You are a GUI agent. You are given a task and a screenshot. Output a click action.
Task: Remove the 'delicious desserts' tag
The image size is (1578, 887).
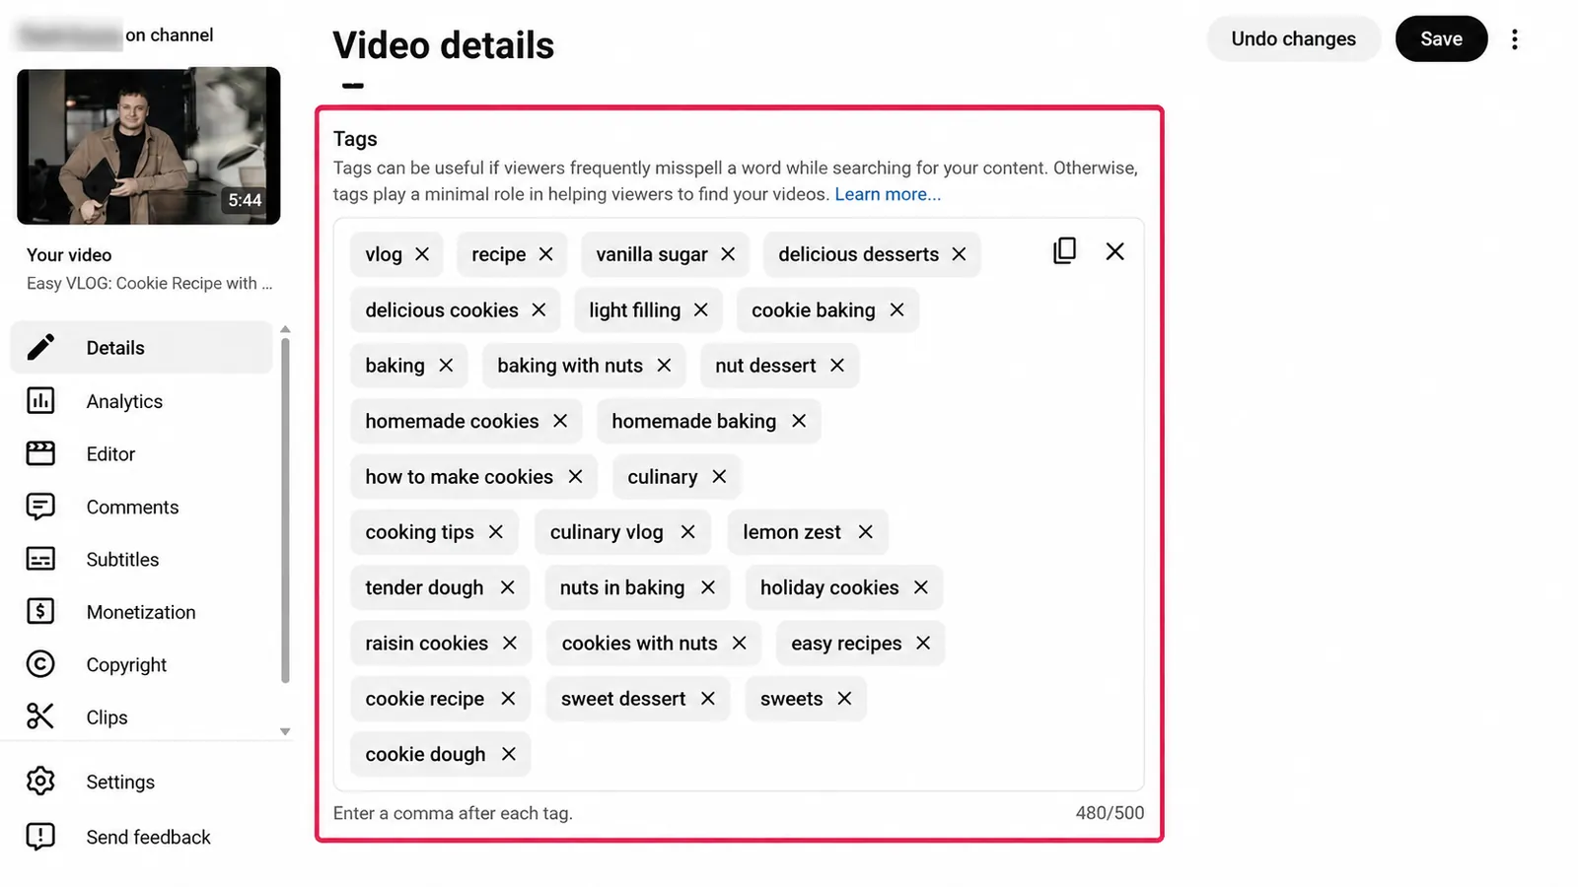[959, 254]
